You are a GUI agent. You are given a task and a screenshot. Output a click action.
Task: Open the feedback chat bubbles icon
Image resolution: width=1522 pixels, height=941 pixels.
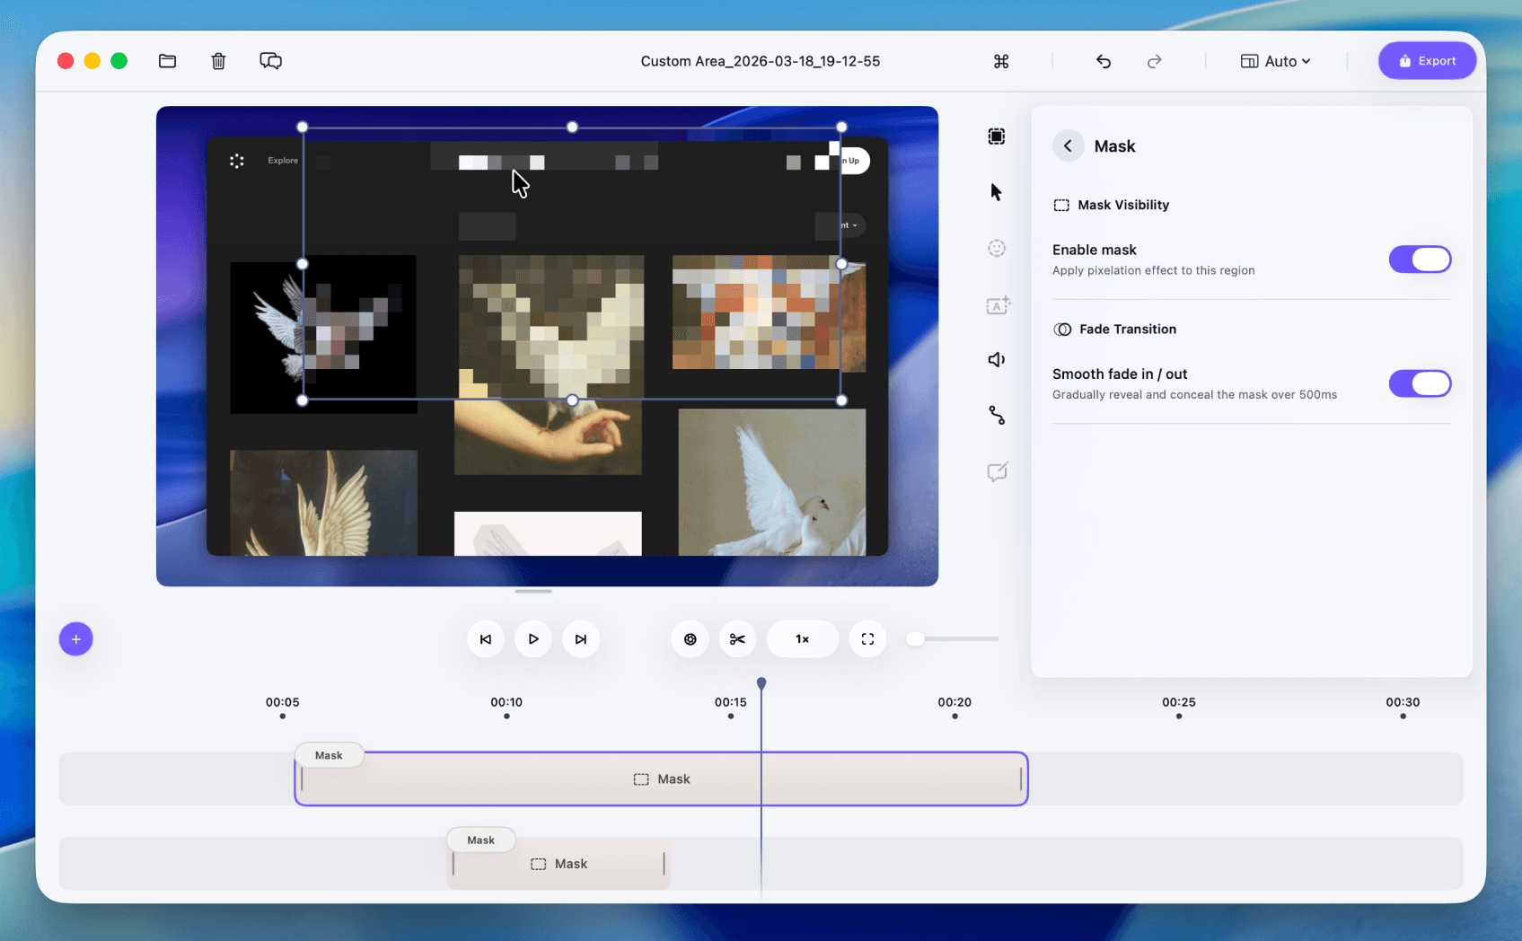point(270,61)
